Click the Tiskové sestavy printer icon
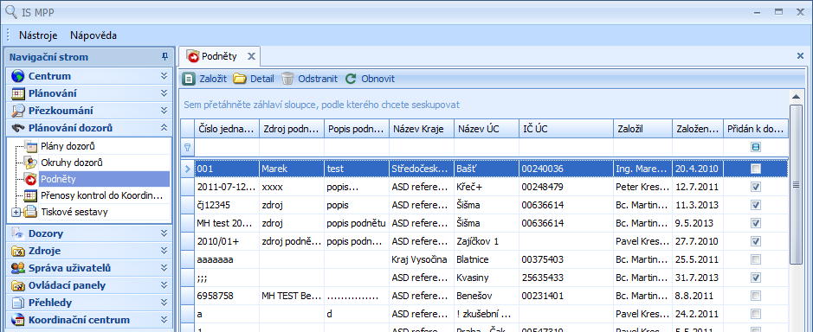 (30, 212)
